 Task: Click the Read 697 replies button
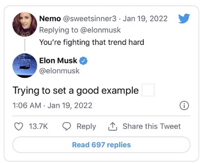[x=101, y=145]
